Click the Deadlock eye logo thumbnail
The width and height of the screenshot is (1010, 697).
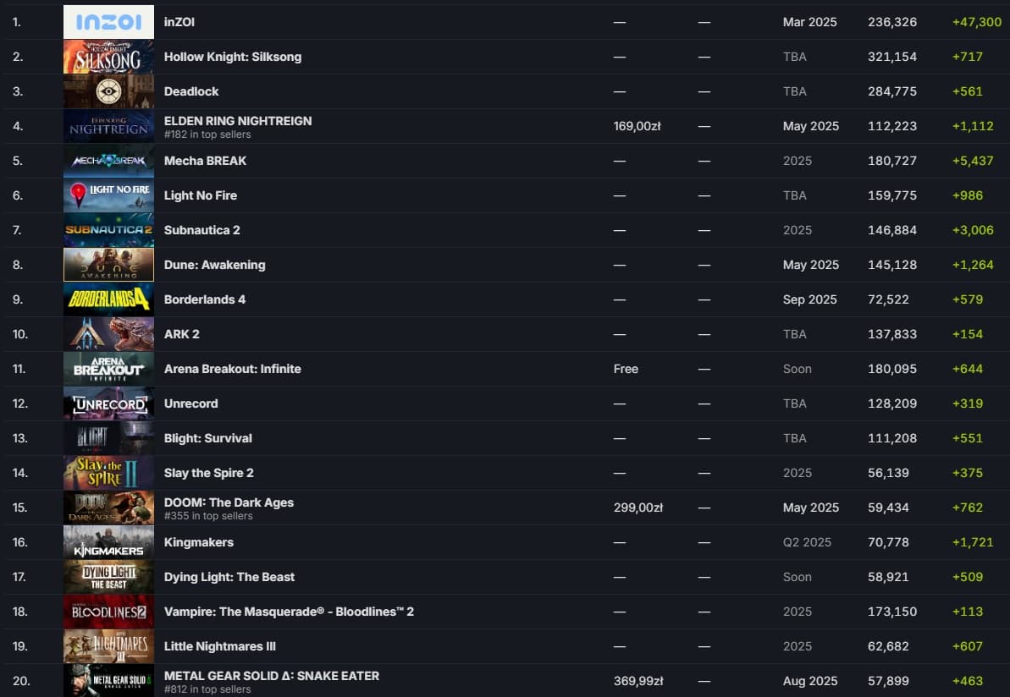(108, 91)
